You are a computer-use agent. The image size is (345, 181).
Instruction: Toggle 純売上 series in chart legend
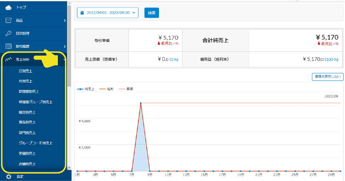click(x=86, y=89)
